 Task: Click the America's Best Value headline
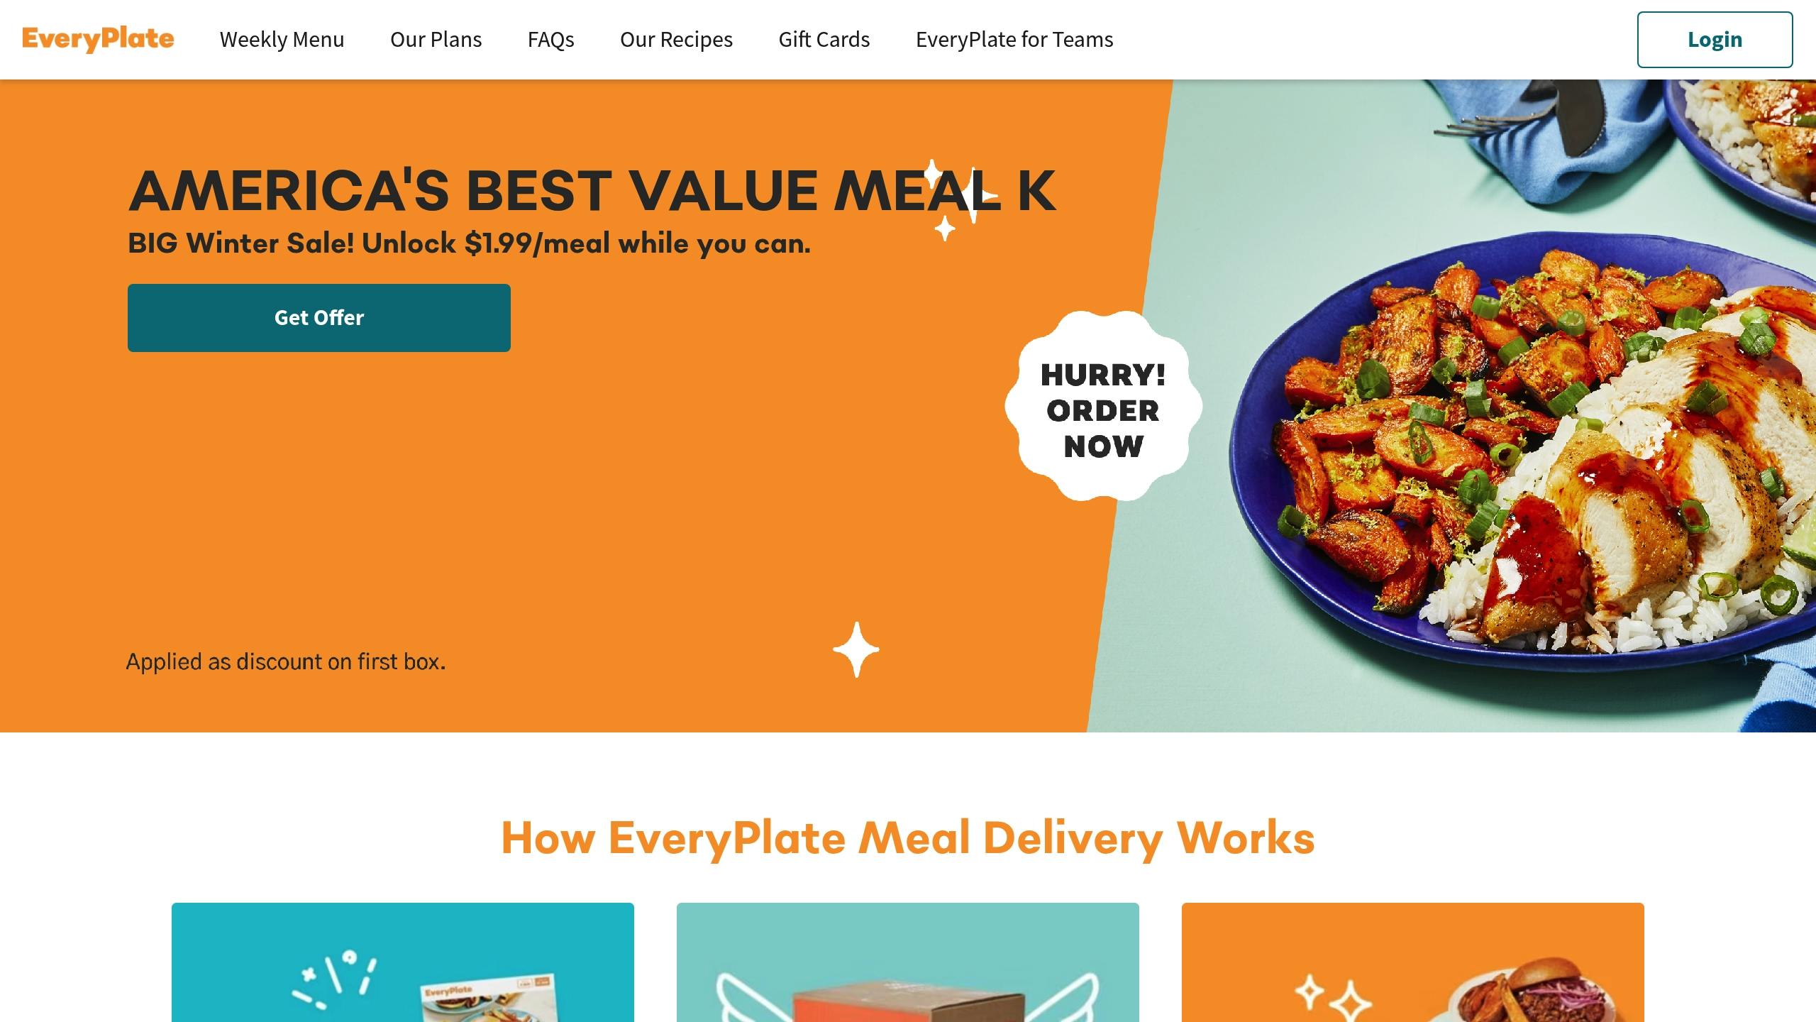[x=592, y=190]
